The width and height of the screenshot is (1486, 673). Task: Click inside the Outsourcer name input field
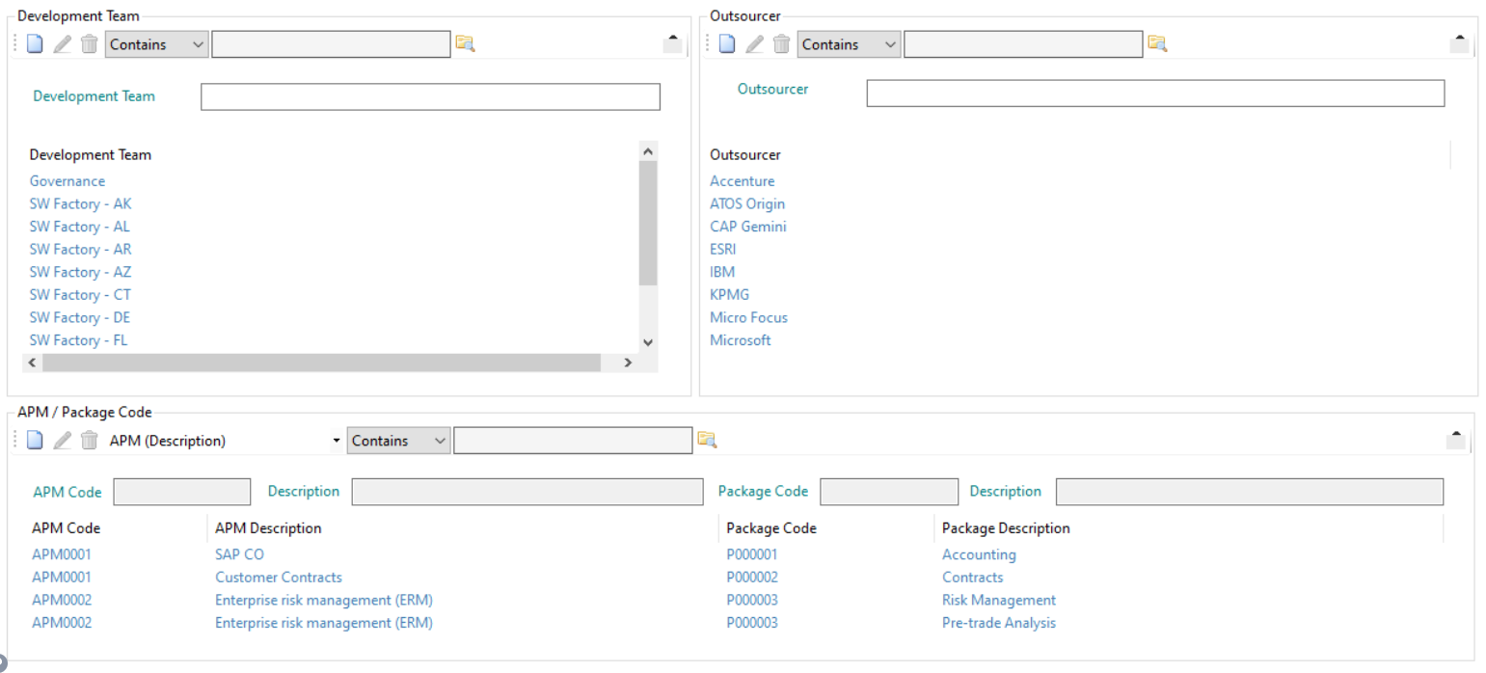coord(1155,93)
